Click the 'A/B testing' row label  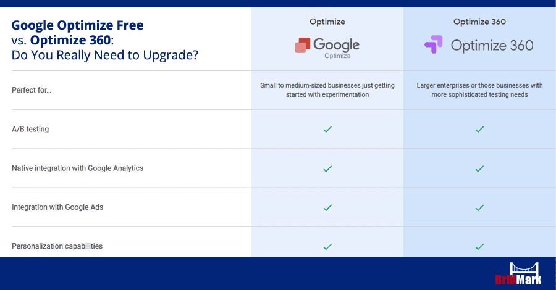tap(30, 129)
